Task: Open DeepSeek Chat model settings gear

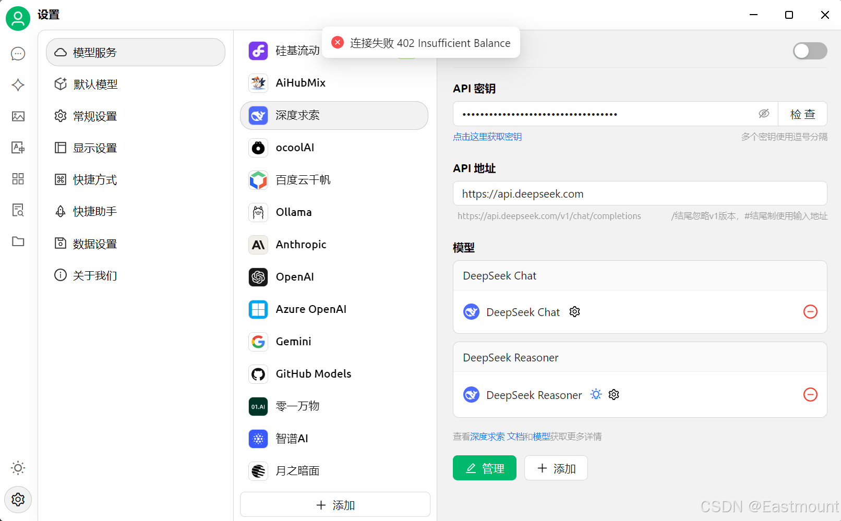Action: click(x=574, y=312)
